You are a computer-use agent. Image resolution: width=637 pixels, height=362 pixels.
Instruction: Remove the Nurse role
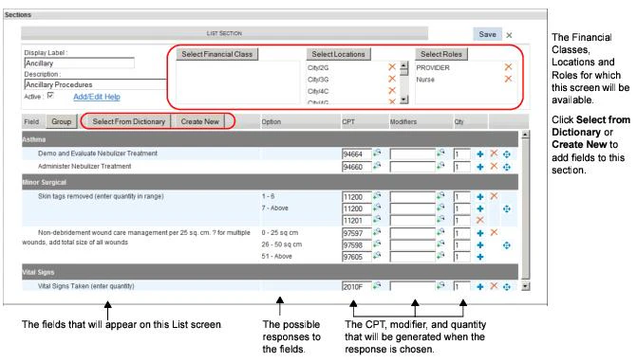coord(508,79)
